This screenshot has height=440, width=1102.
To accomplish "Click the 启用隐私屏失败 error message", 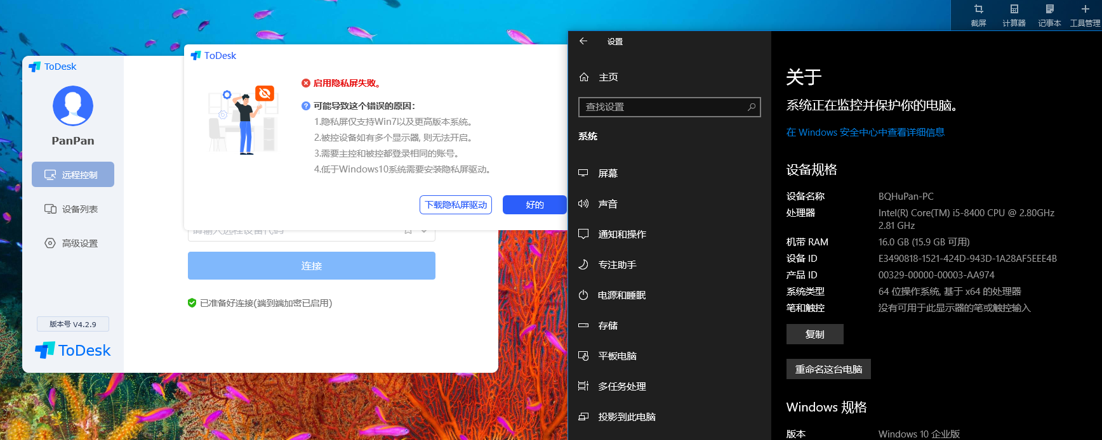I will [347, 83].
